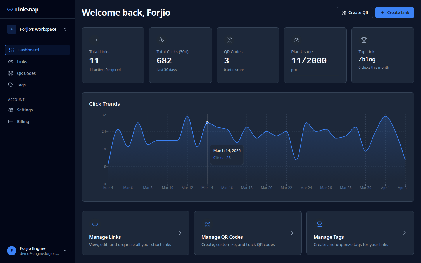Click the trophy icon in Top Link card
The image size is (421, 263).
[x=364, y=40]
